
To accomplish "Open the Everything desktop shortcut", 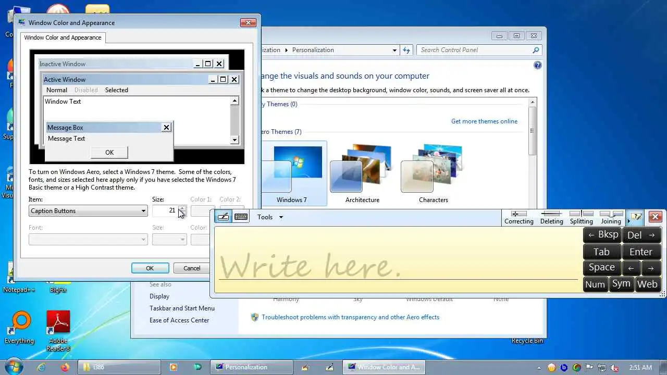I will [20, 328].
